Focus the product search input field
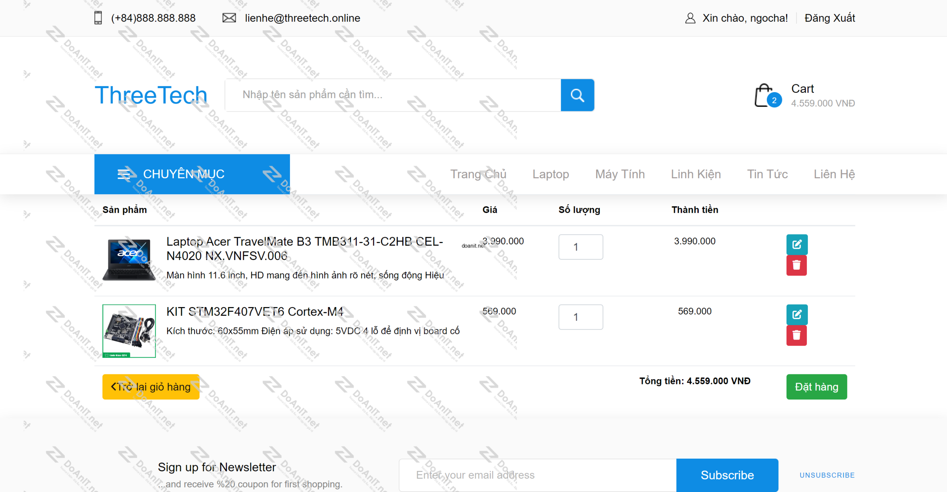The height and width of the screenshot is (492, 947). (x=393, y=95)
